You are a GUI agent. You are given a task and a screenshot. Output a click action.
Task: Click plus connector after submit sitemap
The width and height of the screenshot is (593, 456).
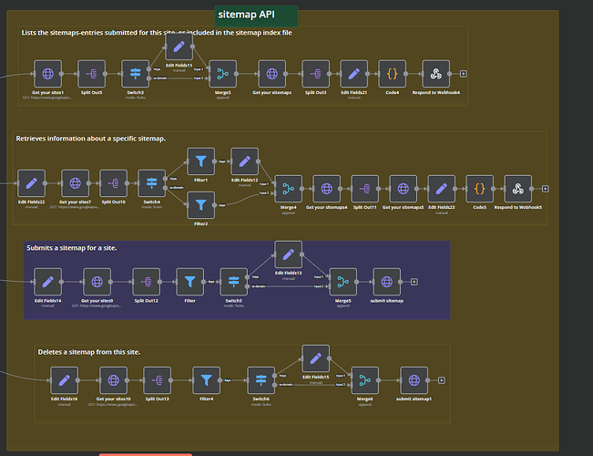(x=414, y=282)
